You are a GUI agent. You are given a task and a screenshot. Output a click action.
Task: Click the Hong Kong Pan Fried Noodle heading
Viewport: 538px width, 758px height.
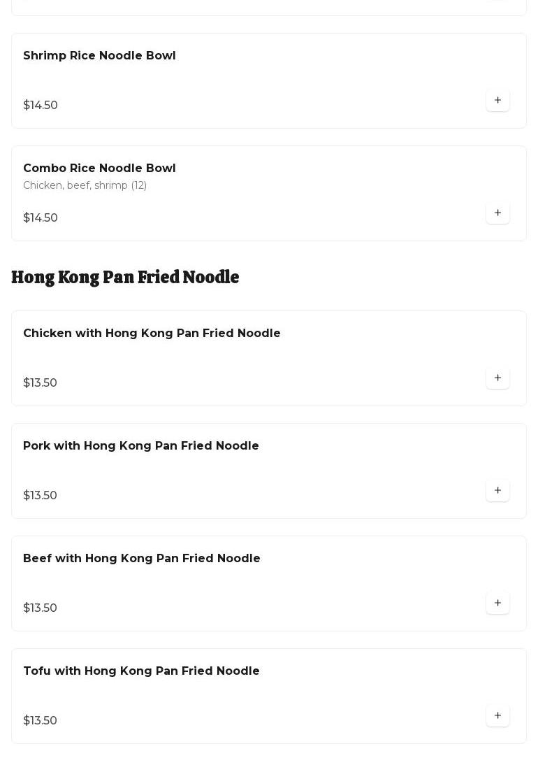pyautogui.click(x=125, y=278)
